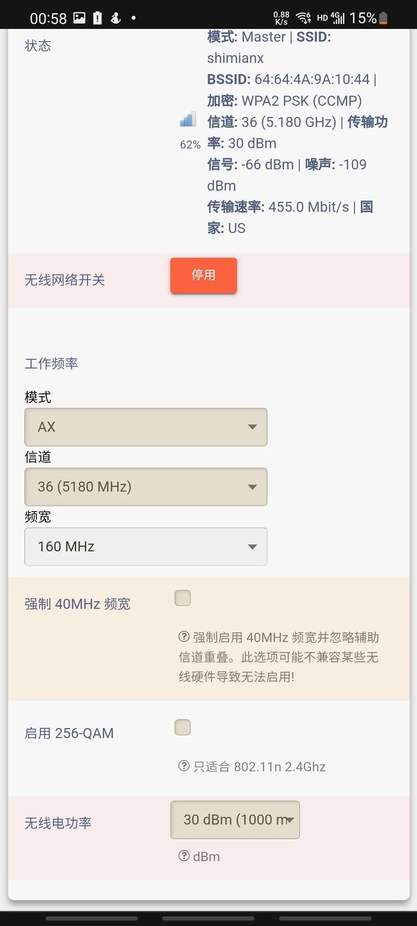Tap the battery alert icon in status bar
The width and height of the screenshot is (417, 926).
tap(98, 18)
